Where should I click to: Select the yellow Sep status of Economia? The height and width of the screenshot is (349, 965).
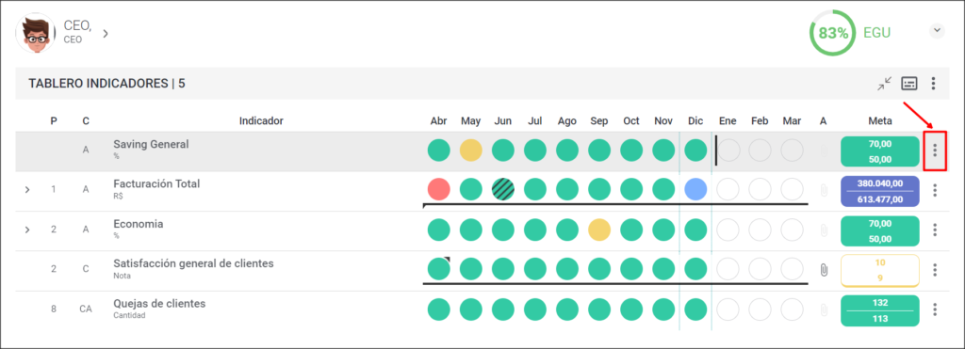(599, 230)
